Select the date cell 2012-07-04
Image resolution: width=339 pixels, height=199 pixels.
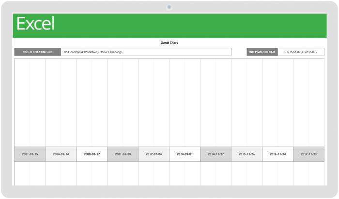click(x=154, y=154)
